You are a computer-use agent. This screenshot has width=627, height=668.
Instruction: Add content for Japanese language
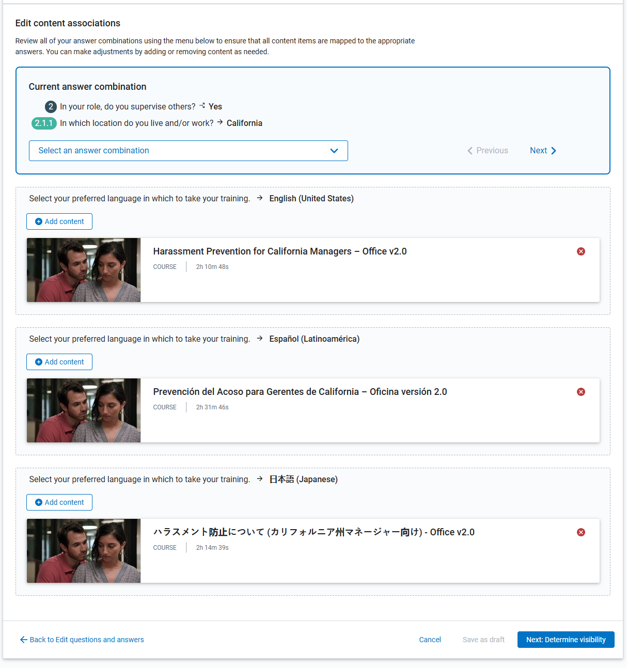tap(59, 502)
